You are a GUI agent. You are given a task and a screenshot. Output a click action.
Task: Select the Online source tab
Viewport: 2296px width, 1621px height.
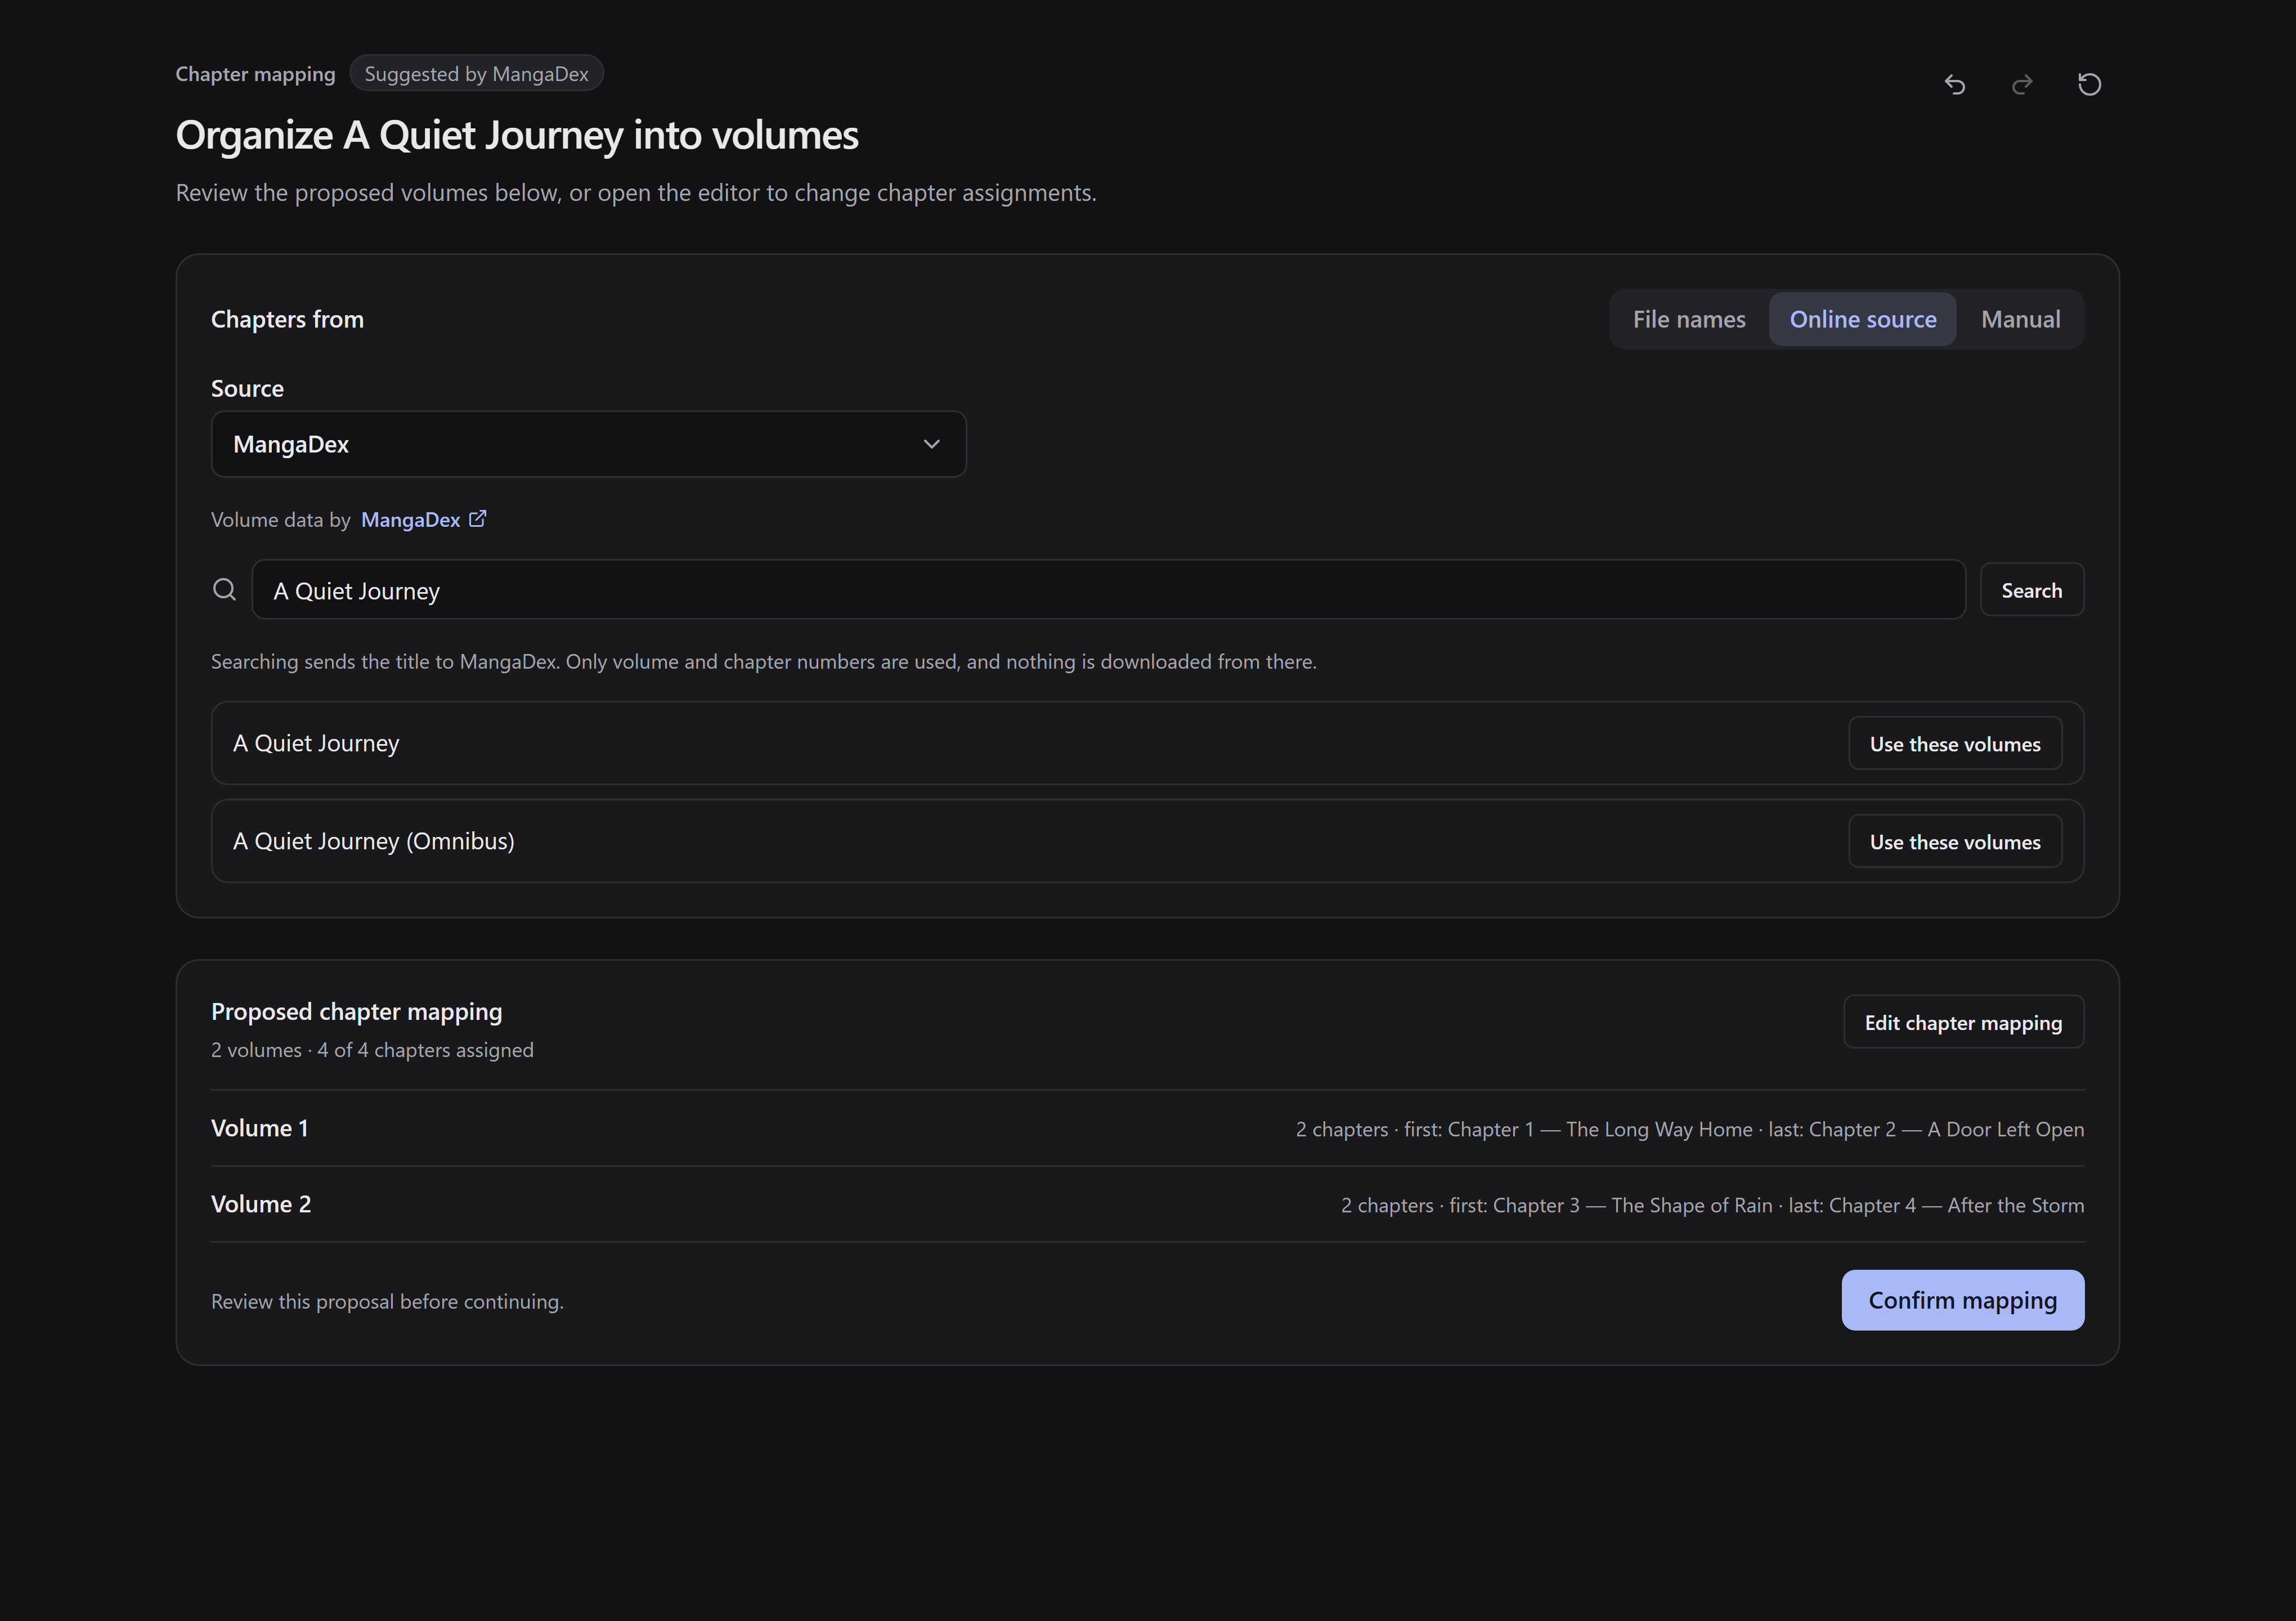click(1862, 319)
